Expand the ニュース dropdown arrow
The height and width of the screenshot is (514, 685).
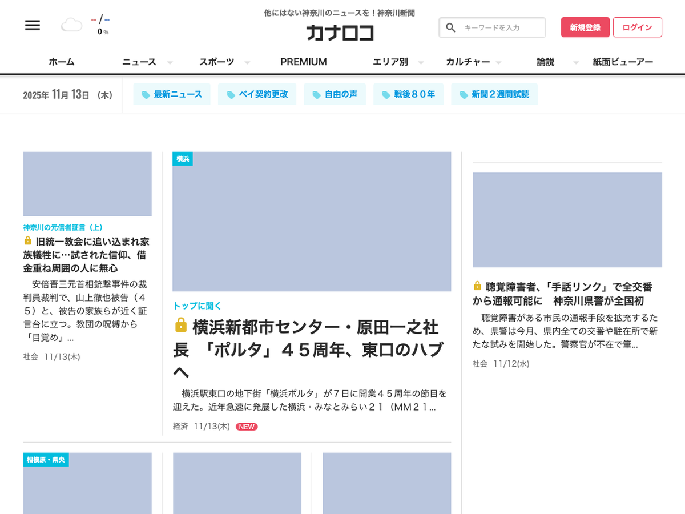[170, 62]
